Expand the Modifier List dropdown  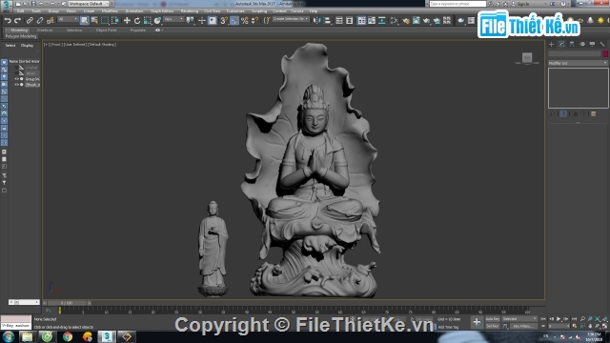(578, 63)
